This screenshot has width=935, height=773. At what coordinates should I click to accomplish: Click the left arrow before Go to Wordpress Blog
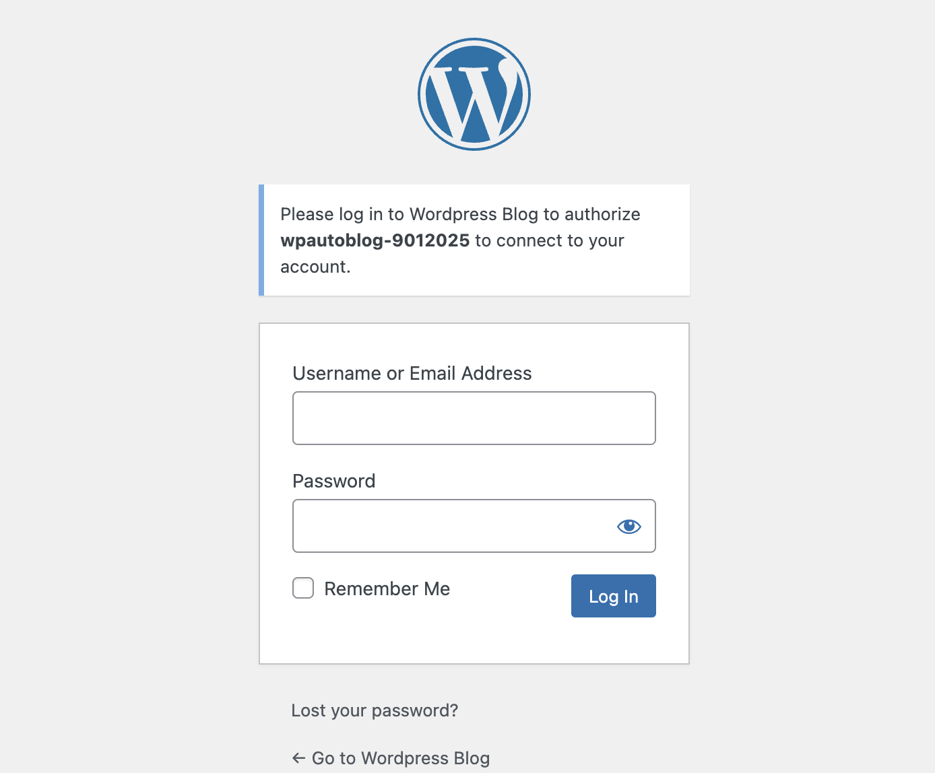pos(298,758)
